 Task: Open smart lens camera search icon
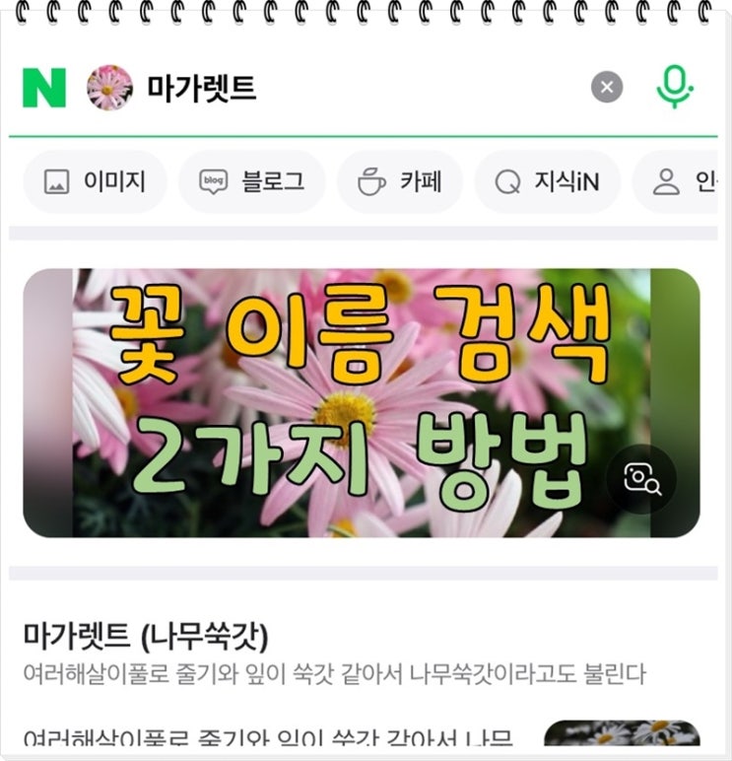[641, 479]
